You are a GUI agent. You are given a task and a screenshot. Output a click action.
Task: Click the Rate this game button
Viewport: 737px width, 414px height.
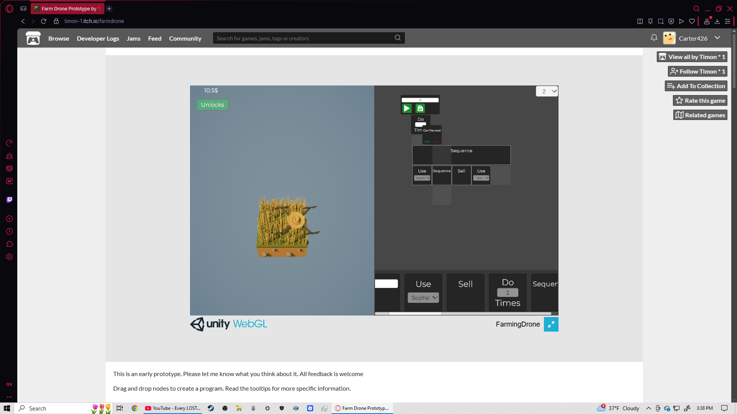(700, 100)
